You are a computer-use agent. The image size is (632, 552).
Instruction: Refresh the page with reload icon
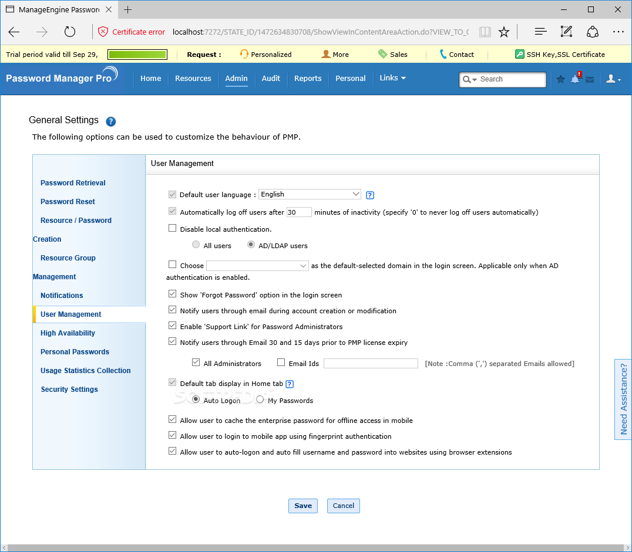point(70,32)
